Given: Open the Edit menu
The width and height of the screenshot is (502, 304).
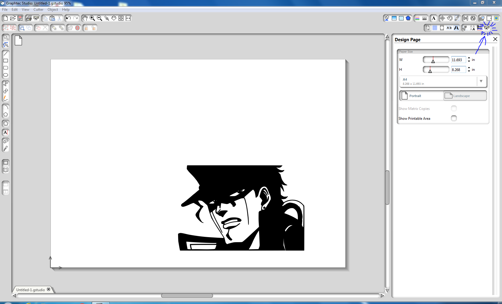Looking at the screenshot, I should pos(15,10).
